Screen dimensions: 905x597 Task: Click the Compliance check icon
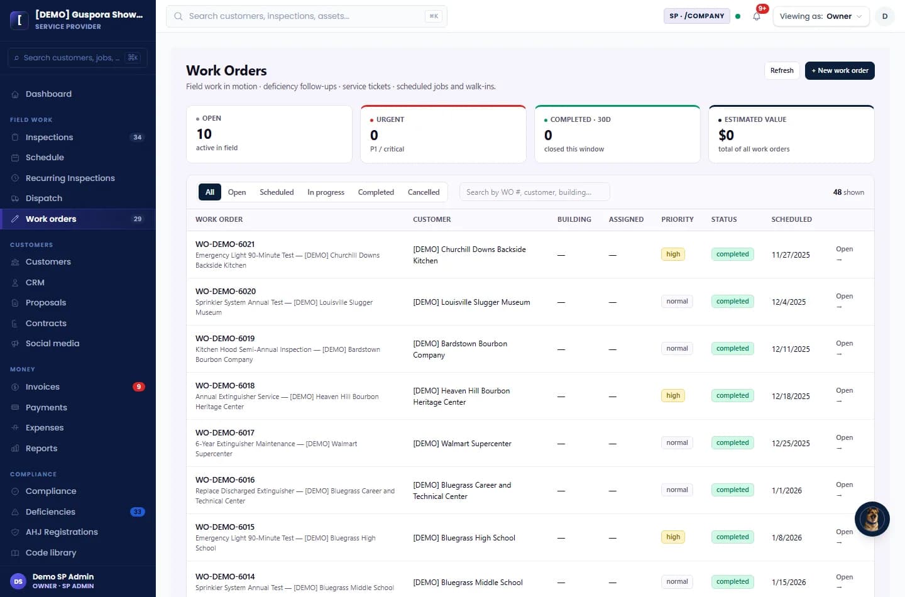click(15, 491)
